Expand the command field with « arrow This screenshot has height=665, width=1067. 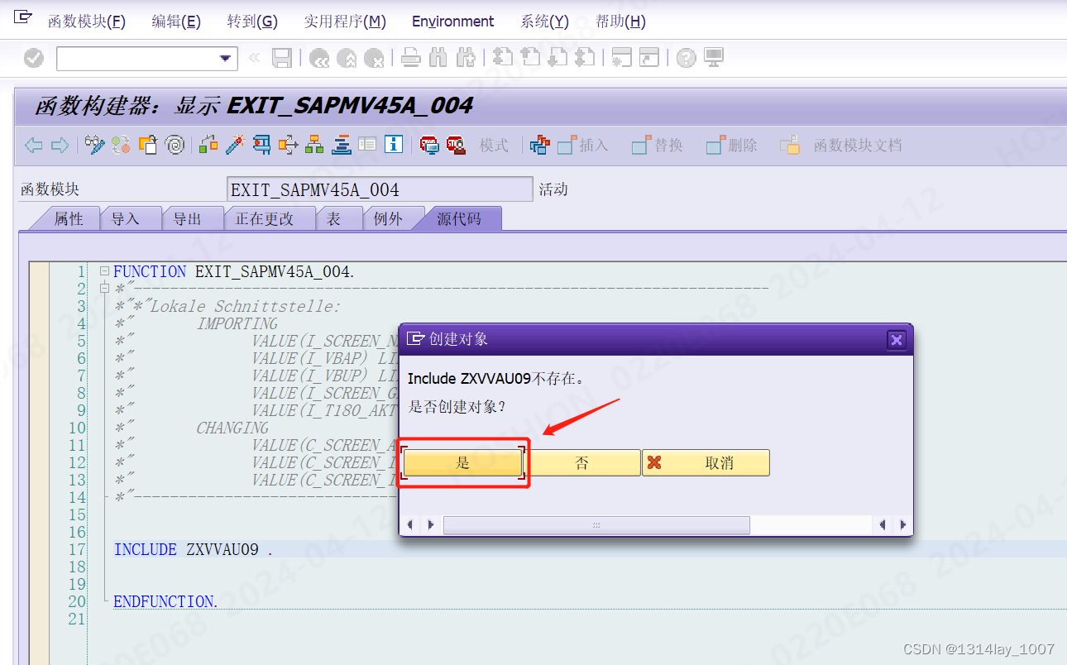click(254, 58)
